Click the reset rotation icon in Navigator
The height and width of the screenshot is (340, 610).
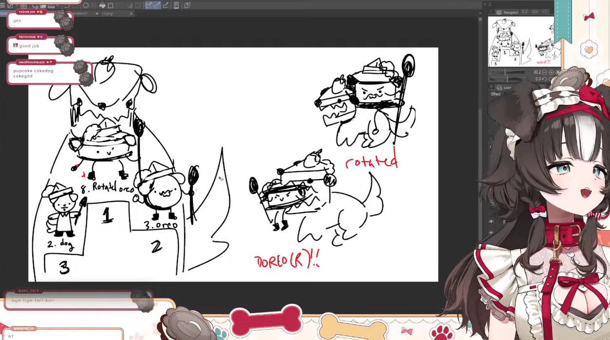tap(544, 79)
